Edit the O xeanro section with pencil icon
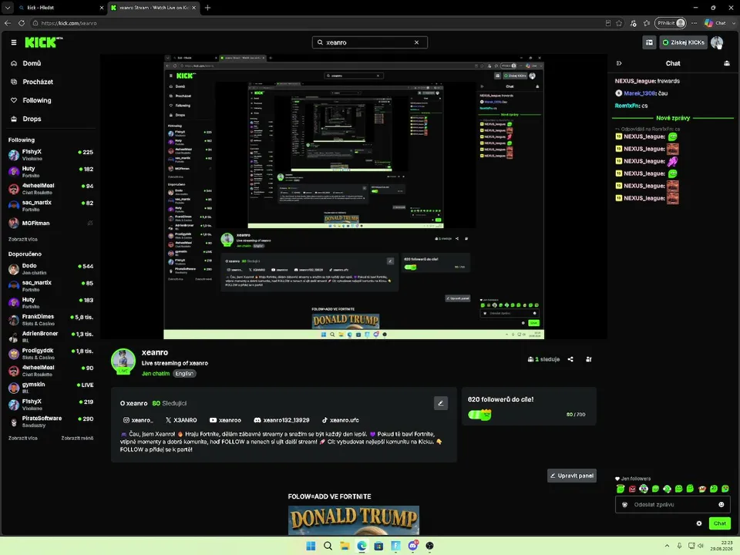Screen dimensions: 740x555 [440, 403]
